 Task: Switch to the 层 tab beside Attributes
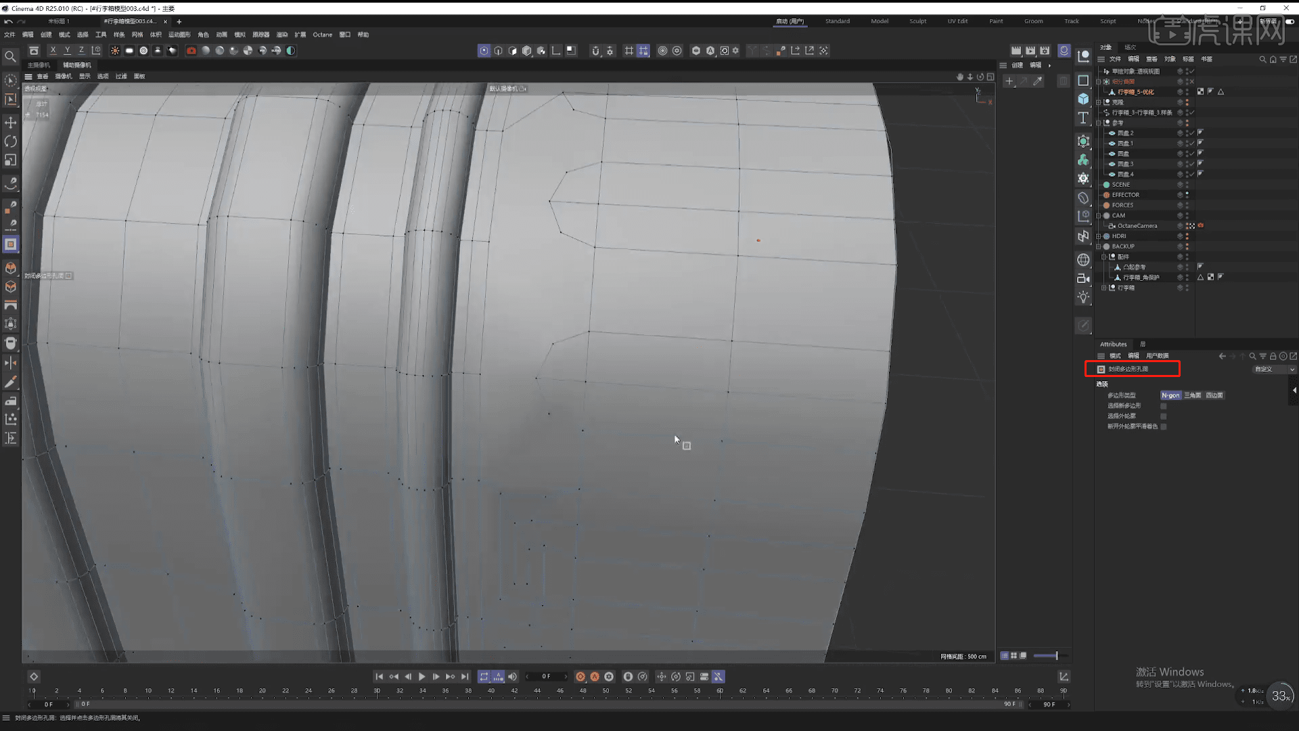[1143, 345]
